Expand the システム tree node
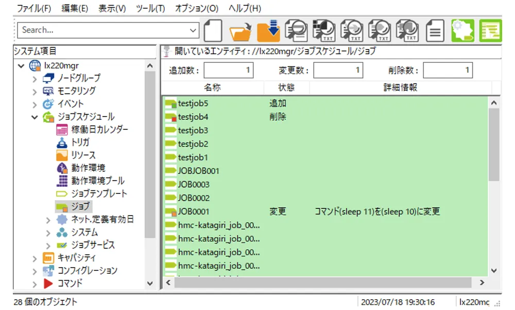 click(x=48, y=233)
